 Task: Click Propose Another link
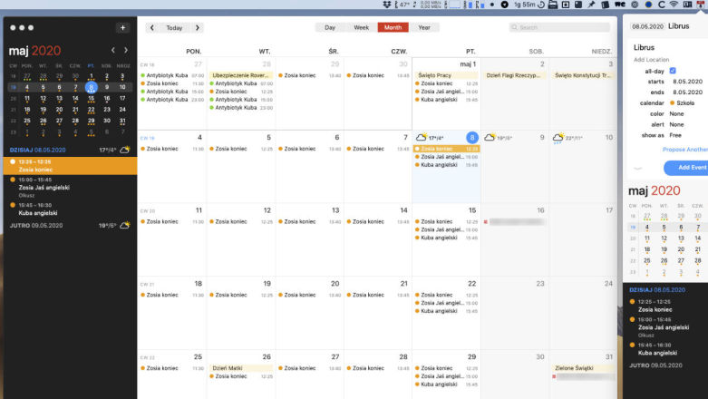[685, 150]
